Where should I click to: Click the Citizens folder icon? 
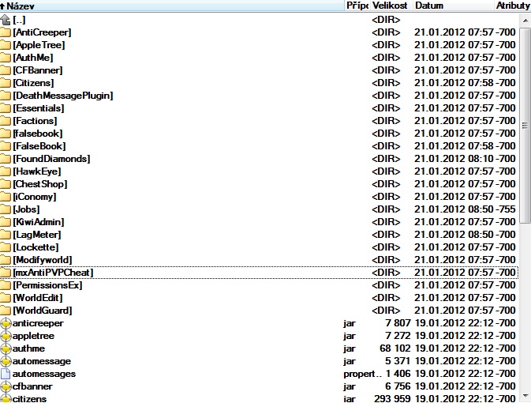(x=6, y=83)
